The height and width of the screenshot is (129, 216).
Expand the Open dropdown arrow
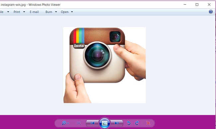point(72,12)
